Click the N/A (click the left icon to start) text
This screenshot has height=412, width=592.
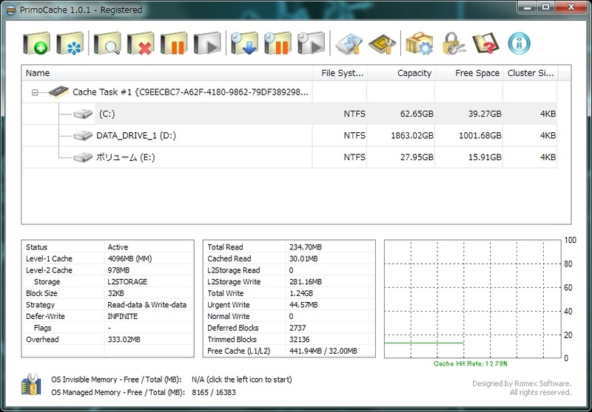click(242, 380)
